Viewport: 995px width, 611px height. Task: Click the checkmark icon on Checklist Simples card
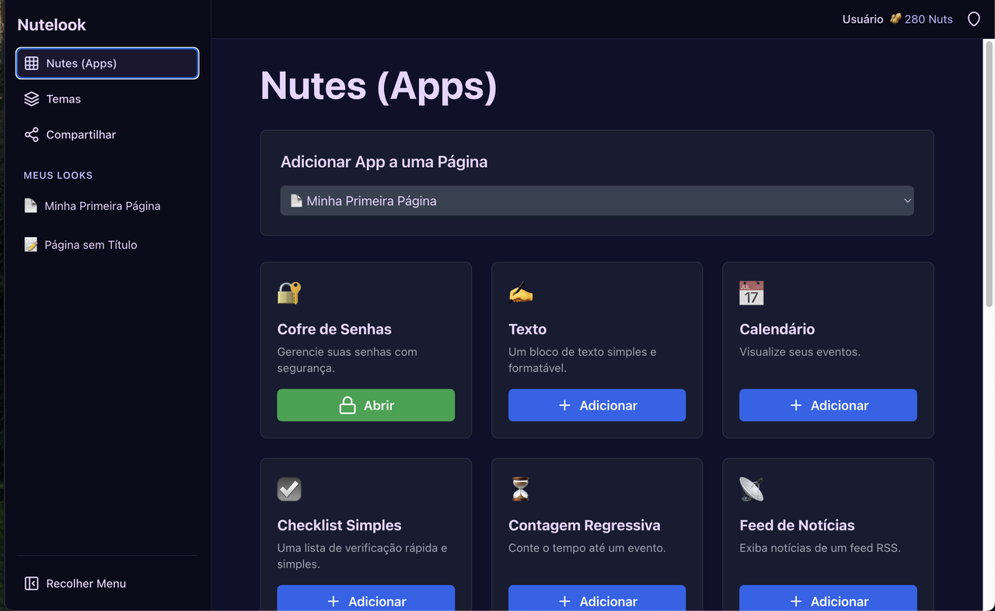289,489
